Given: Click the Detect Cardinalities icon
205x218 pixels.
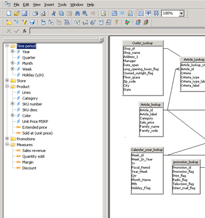Looking at the screenshot, I should [x=85, y=23].
